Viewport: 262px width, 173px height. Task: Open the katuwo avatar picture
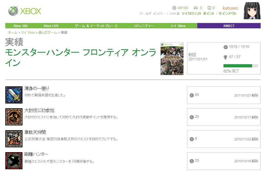click(x=252, y=11)
